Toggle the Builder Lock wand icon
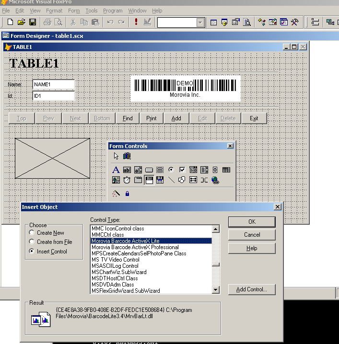The image size is (339, 344). point(116,194)
